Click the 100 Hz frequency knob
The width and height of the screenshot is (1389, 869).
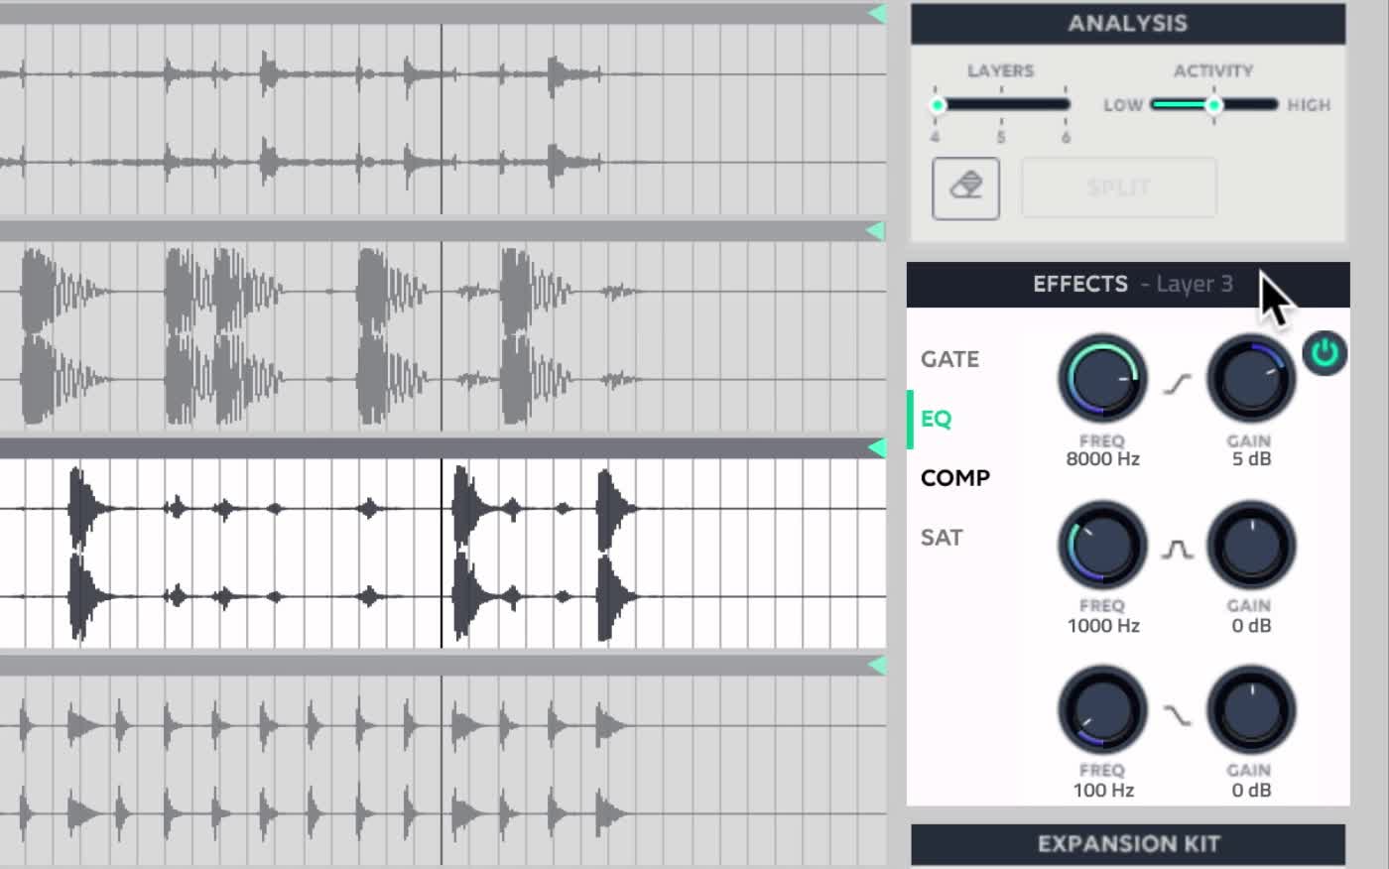pyautogui.click(x=1102, y=710)
